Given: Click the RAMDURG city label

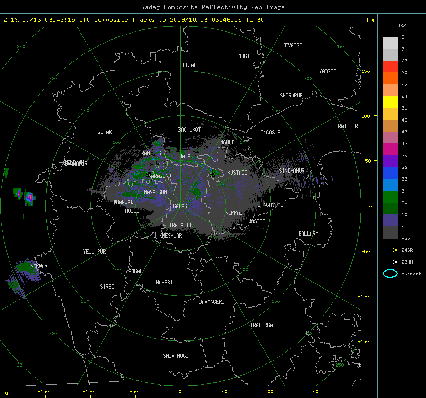Looking at the screenshot, I should pos(151,153).
